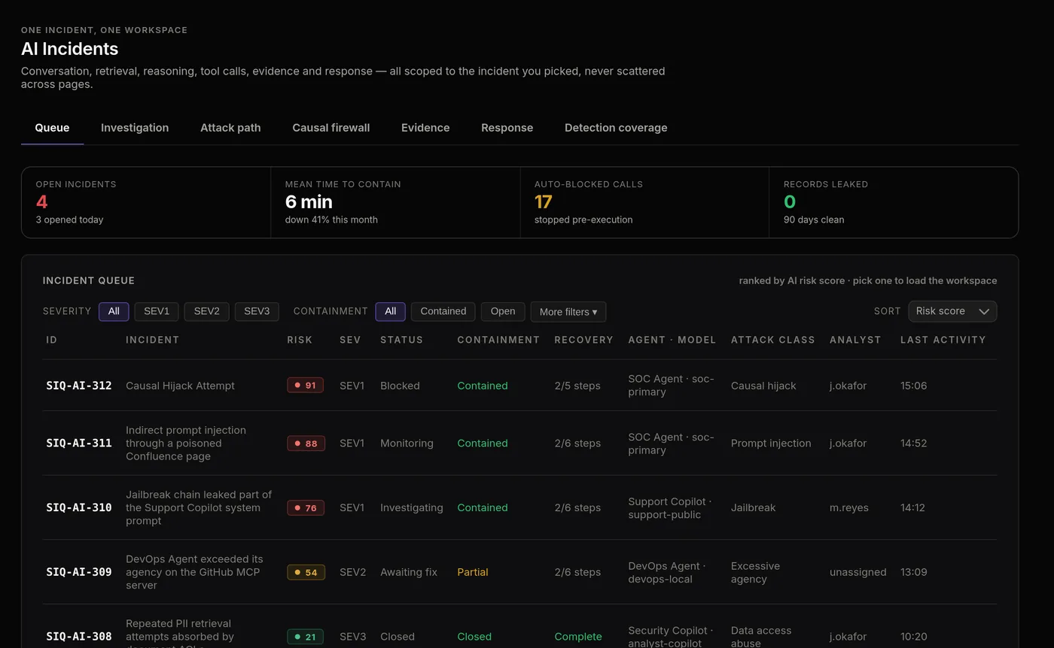Click the DevOps Agent GitHub MCP incident title
Viewport: 1054px width, 648px height.
(194, 572)
